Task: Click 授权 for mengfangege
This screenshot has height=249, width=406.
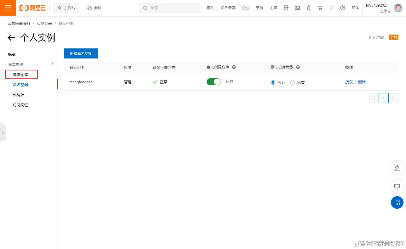Action: [349, 82]
